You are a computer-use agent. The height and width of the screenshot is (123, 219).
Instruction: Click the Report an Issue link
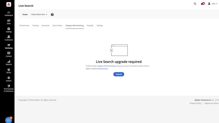click(x=211, y=103)
